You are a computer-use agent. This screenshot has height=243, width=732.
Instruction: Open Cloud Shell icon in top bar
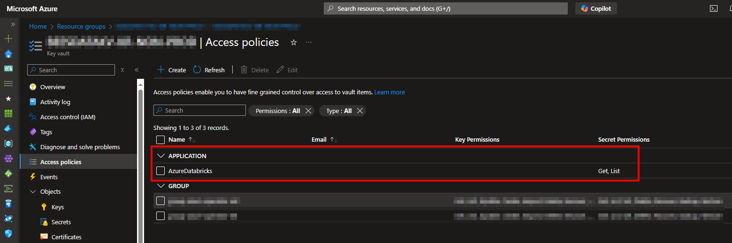point(713,8)
